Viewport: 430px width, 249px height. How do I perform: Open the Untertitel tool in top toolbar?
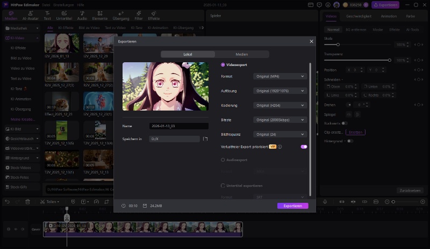coord(64,14)
